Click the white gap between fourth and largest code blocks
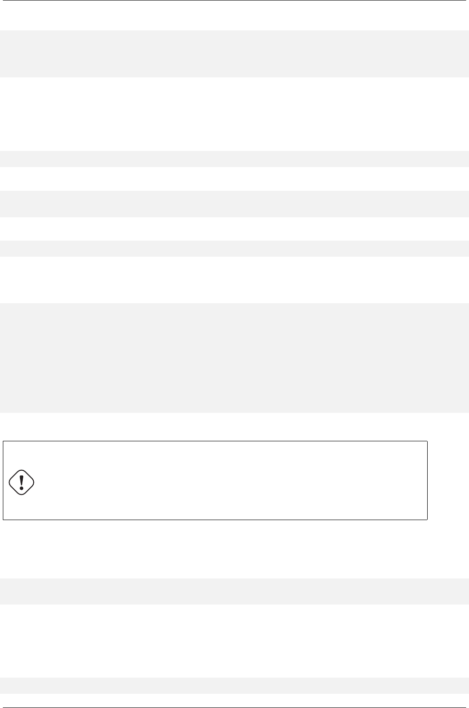 tap(234, 280)
